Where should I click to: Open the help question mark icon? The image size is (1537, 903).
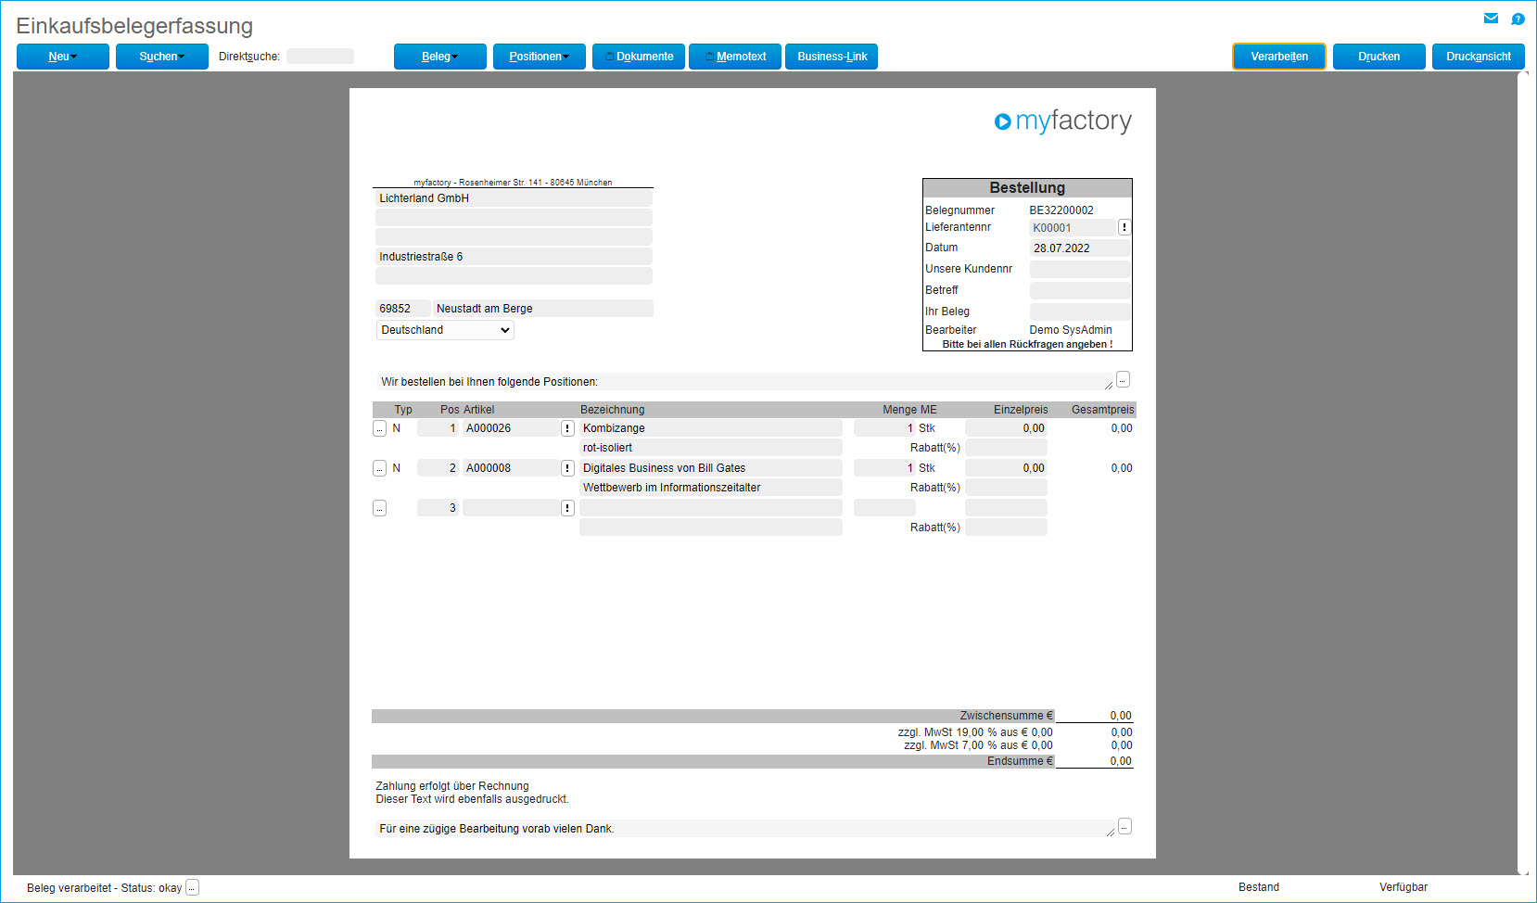point(1518,19)
